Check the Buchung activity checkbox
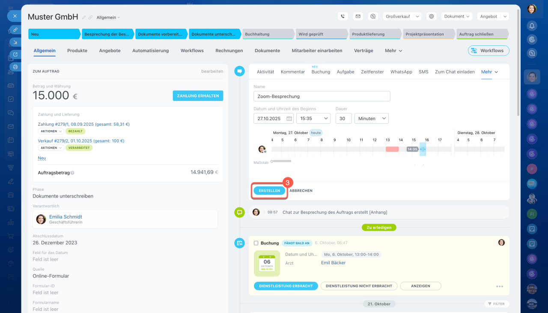This screenshot has width=548, height=313. click(x=256, y=243)
